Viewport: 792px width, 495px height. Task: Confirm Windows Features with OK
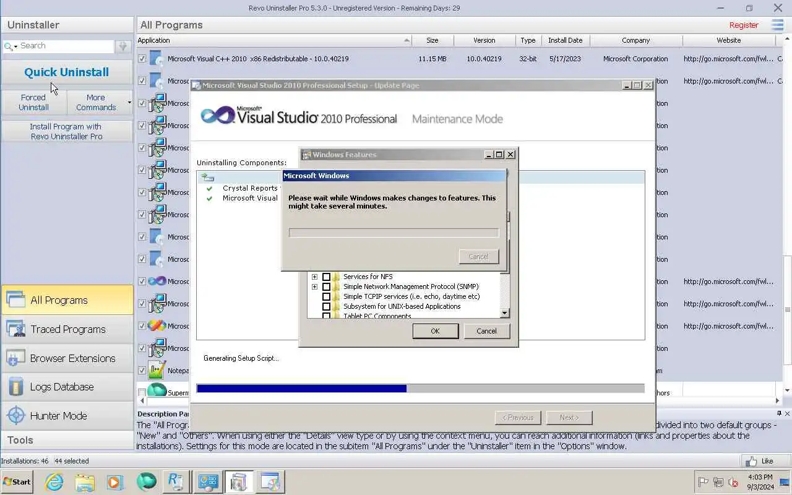click(435, 331)
